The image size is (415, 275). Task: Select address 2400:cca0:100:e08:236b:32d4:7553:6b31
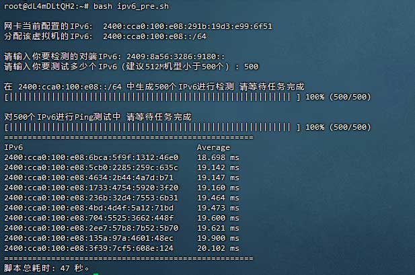click(91, 198)
